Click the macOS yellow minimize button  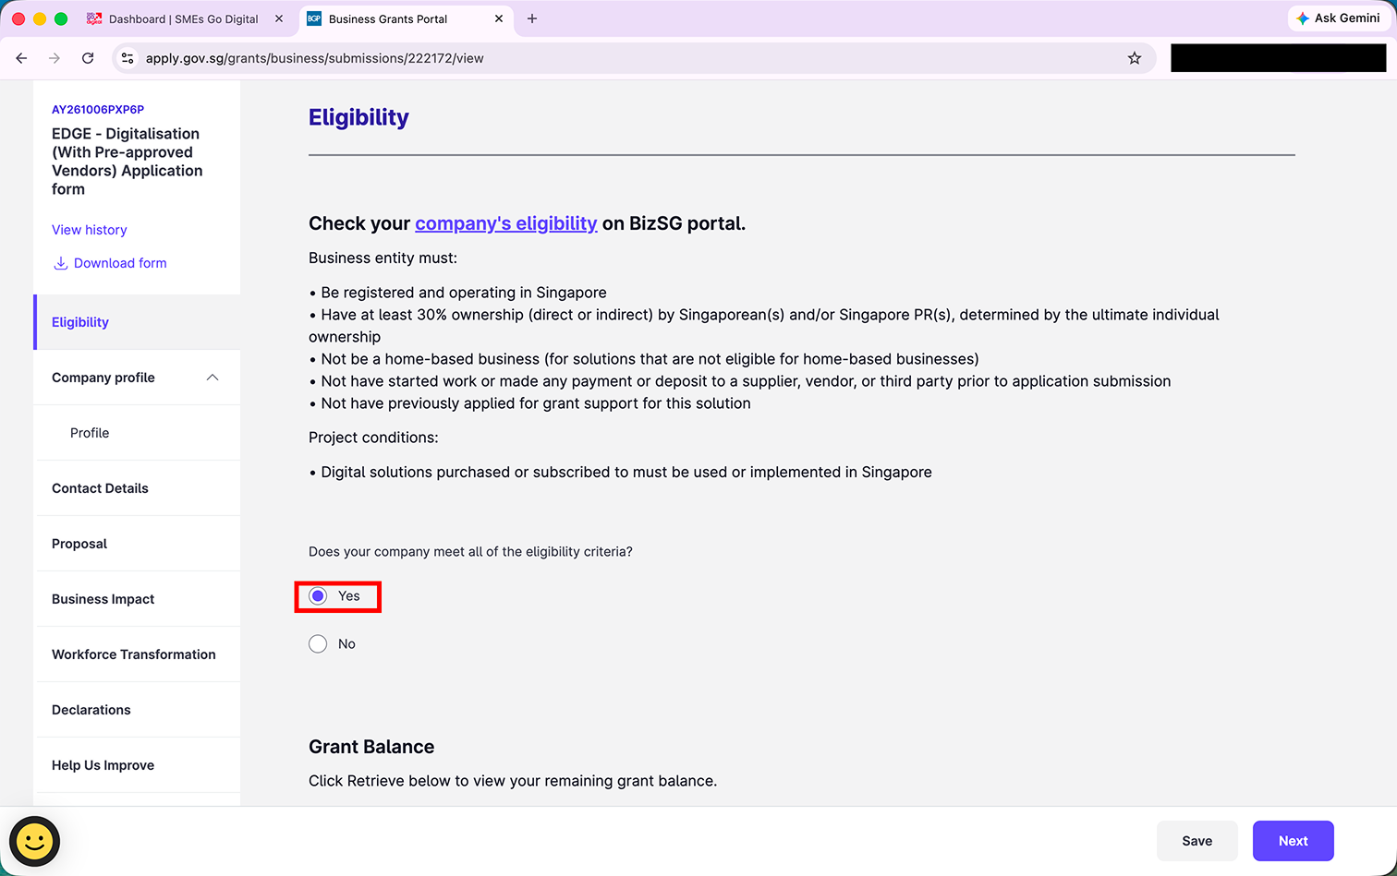click(x=40, y=18)
